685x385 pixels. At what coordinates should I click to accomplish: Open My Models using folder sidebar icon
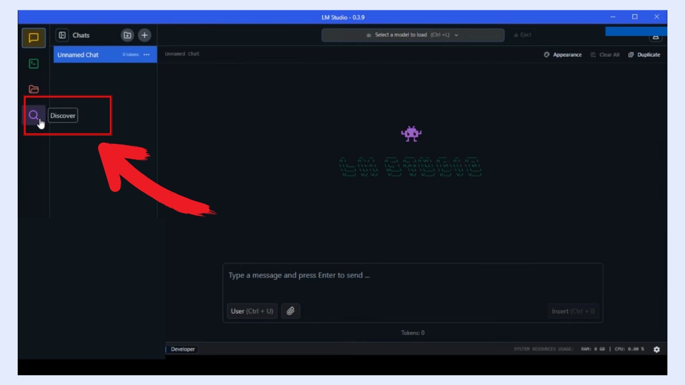[34, 89]
